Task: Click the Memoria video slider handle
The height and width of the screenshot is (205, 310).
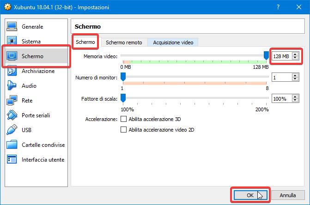Action: pos(266,55)
